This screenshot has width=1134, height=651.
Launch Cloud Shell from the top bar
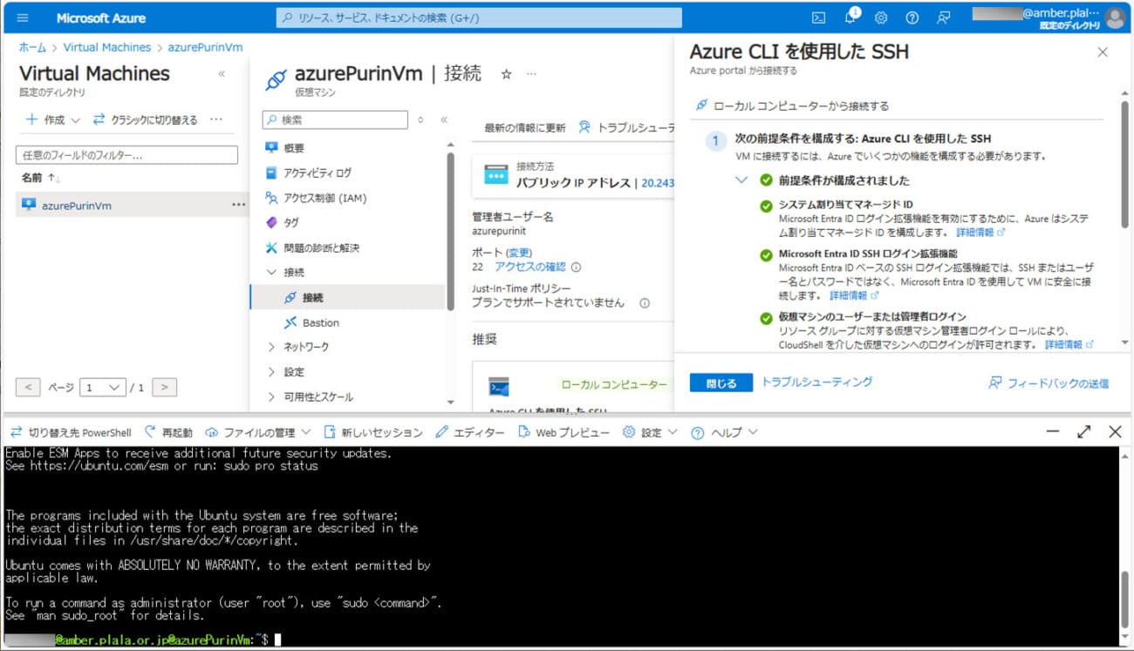click(x=818, y=17)
